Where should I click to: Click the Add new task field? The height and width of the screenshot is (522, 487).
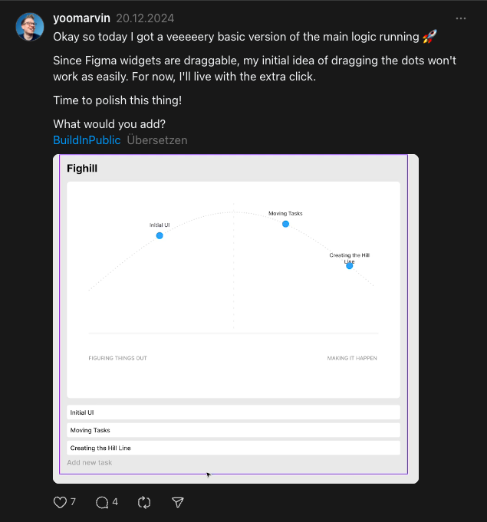(90, 463)
